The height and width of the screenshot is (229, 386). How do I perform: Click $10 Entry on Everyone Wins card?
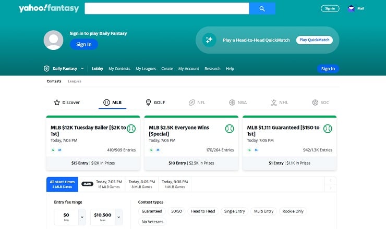pyautogui.click(x=177, y=163)
